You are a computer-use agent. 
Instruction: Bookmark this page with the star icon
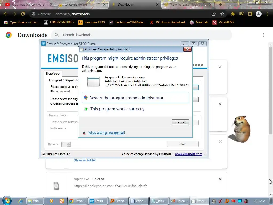[x=222, y=14]
